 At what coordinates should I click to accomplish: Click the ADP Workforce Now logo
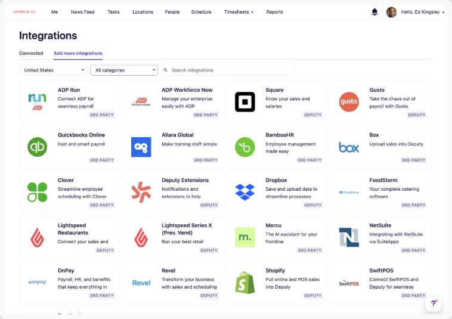141,102
